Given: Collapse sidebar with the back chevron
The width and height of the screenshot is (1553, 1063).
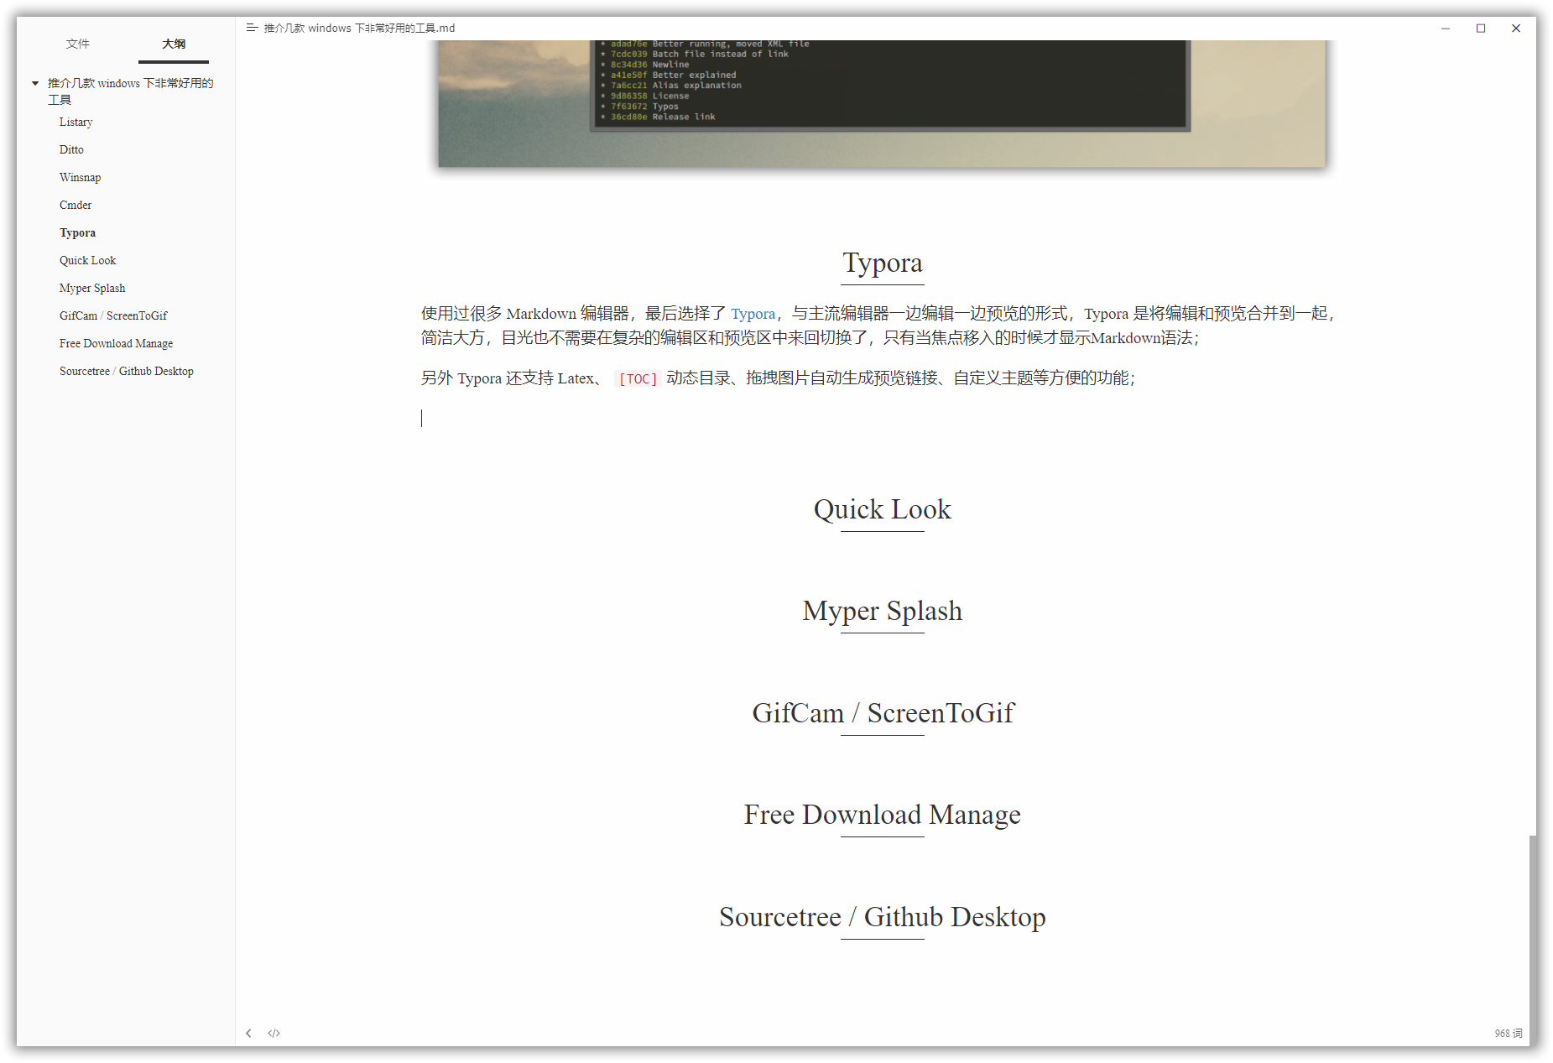Looking at the screenshot, I should [248, 1033].
